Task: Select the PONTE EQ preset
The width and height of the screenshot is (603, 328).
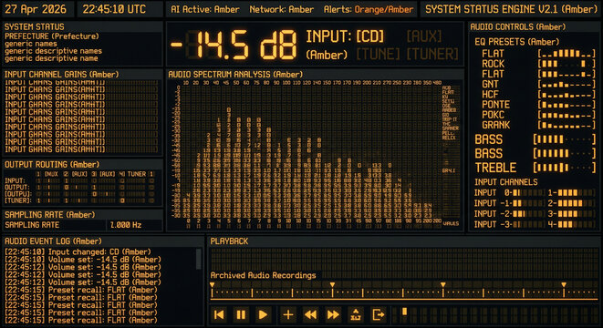Action: tap(495, 105)
